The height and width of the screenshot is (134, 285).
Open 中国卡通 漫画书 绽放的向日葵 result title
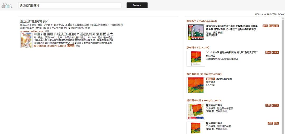(x=73, y=34)
